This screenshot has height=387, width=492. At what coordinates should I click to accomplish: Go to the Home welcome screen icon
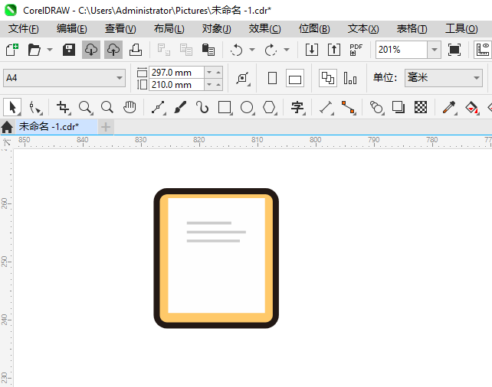point(7,127)
